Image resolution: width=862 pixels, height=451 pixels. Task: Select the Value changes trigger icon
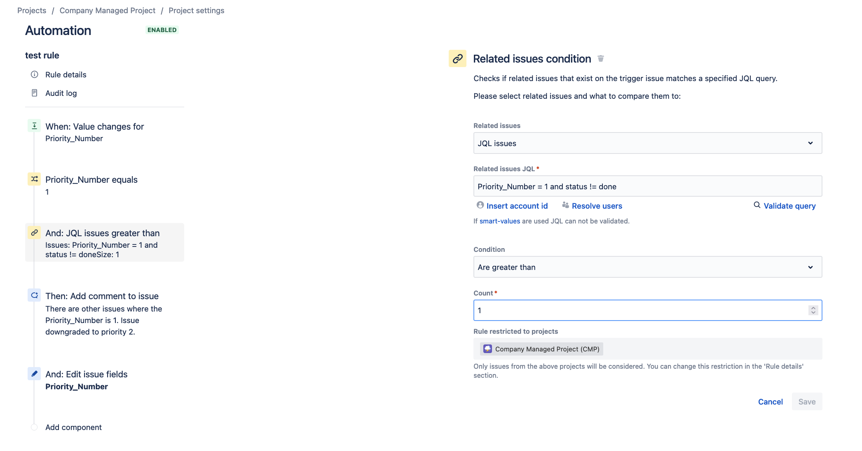point(34,126)
